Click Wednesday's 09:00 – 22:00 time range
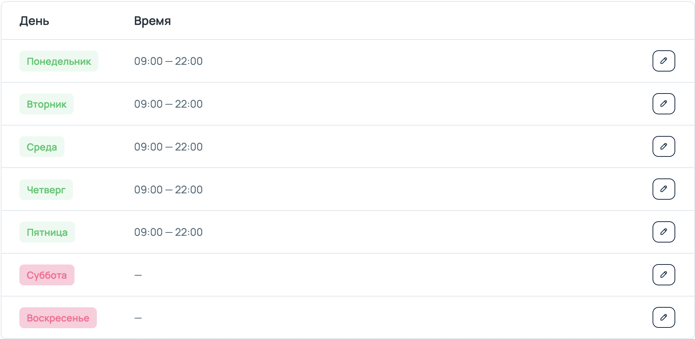Image resolution: width=695 pixels, height=339 pixels. coord(168,147)
